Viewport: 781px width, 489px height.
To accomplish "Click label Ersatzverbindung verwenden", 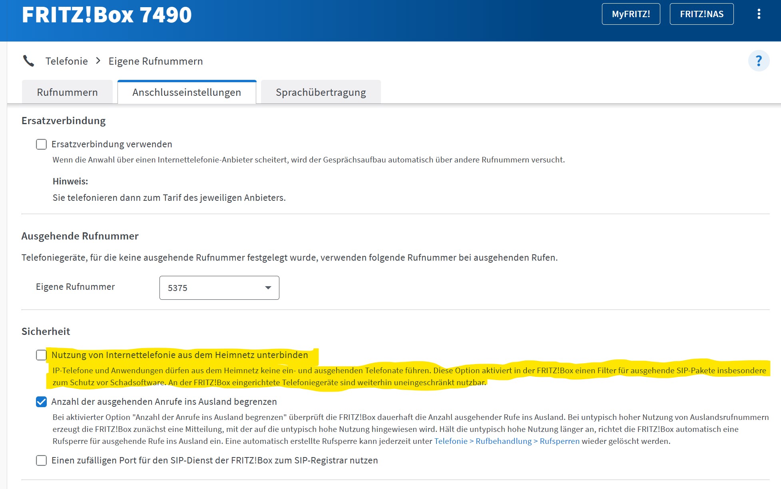I will coord(112,144).
